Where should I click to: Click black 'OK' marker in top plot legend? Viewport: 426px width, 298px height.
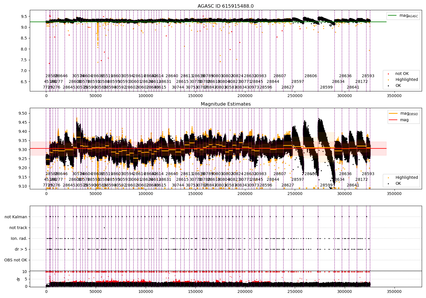(x=388, y=86)
